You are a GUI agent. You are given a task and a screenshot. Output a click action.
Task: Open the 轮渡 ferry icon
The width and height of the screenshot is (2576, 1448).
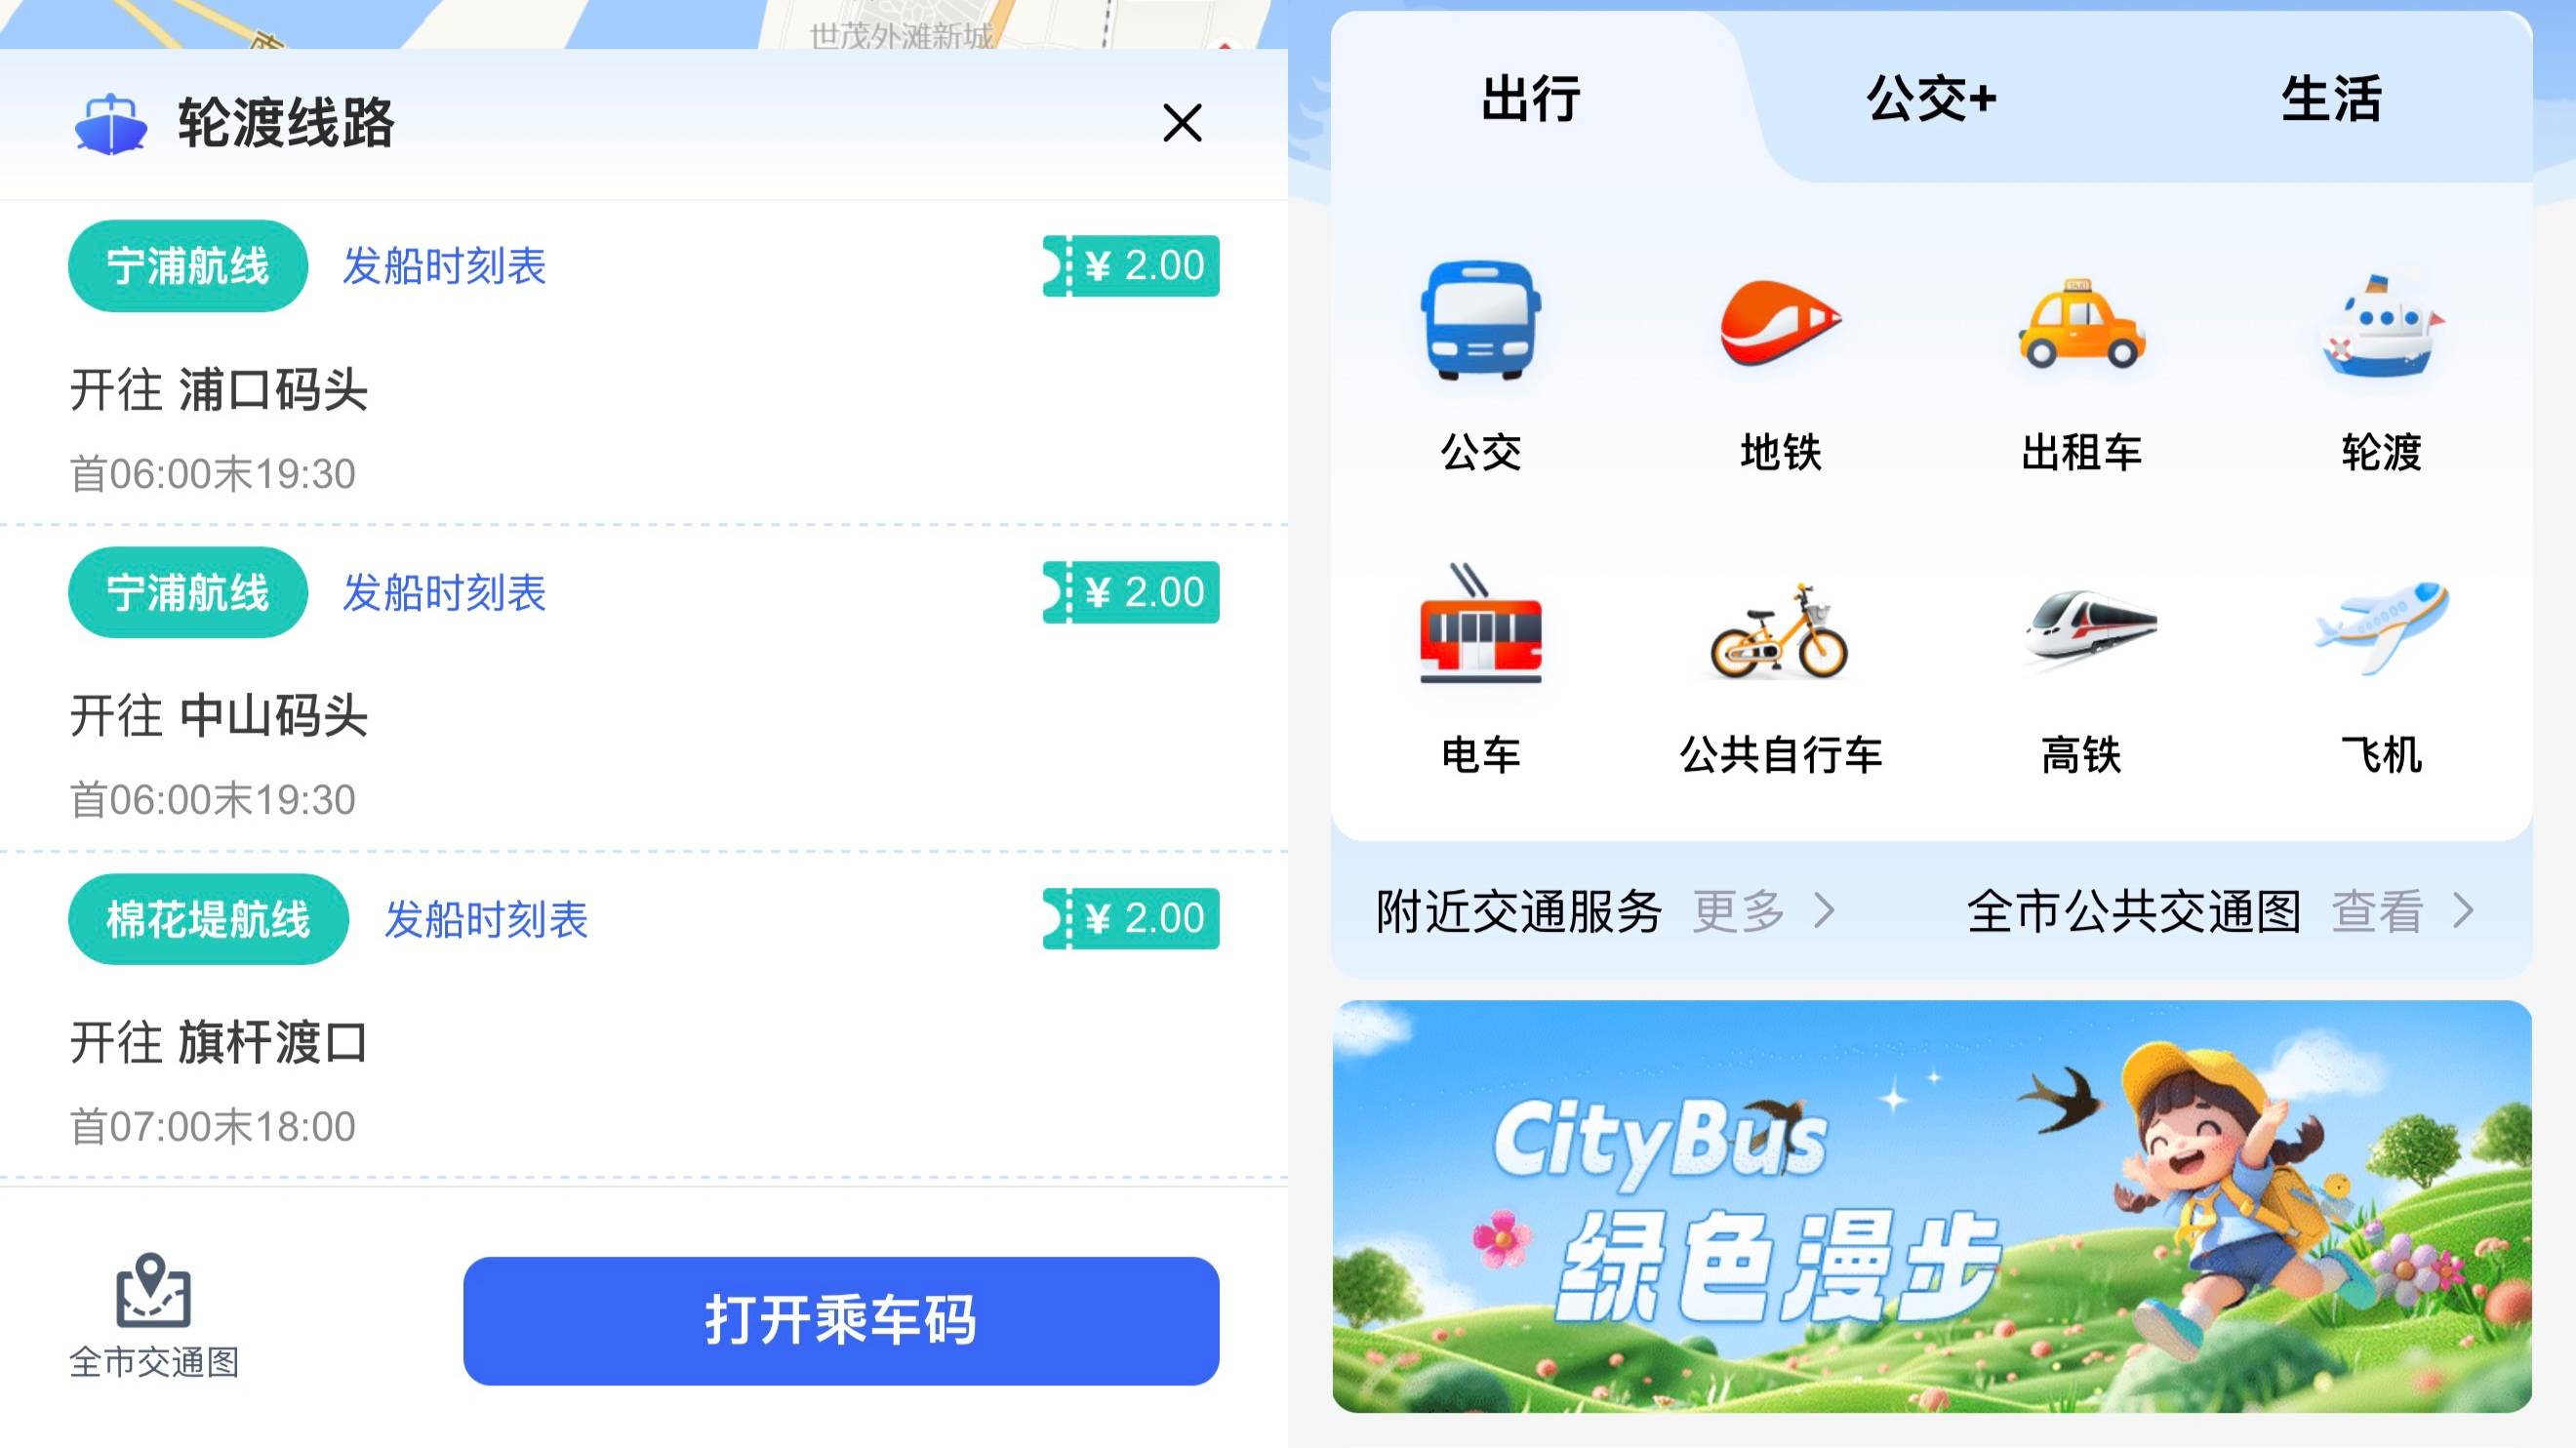[x=2381, y=322]
